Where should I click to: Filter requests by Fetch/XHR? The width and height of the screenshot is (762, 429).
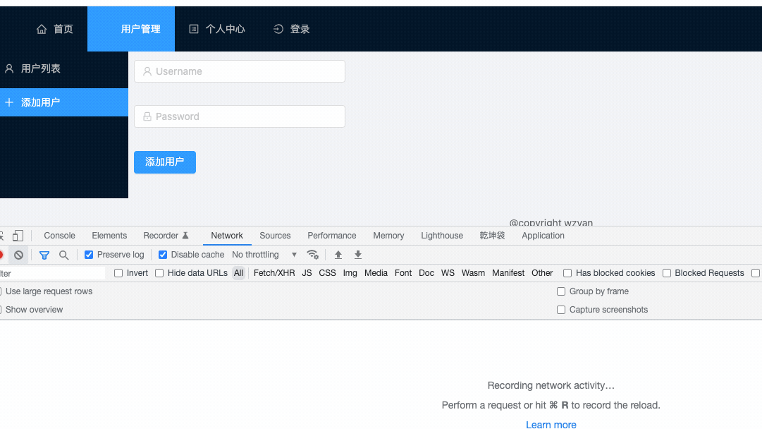pos(274,273)
